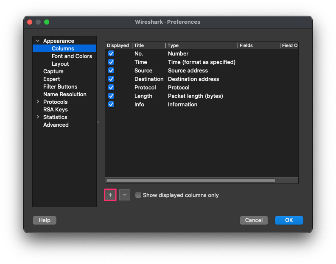Click the Displayed column header
Image resolution: width=336 pixels, height=264 pixels.
[x=118, y=45]
